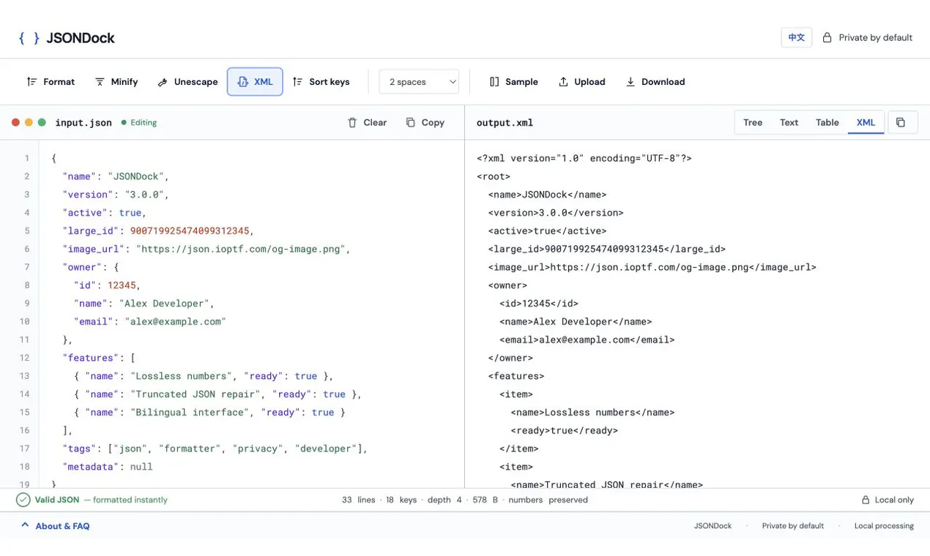
Task: Click the Copy button in the input panel
Action: click(425, 123)
